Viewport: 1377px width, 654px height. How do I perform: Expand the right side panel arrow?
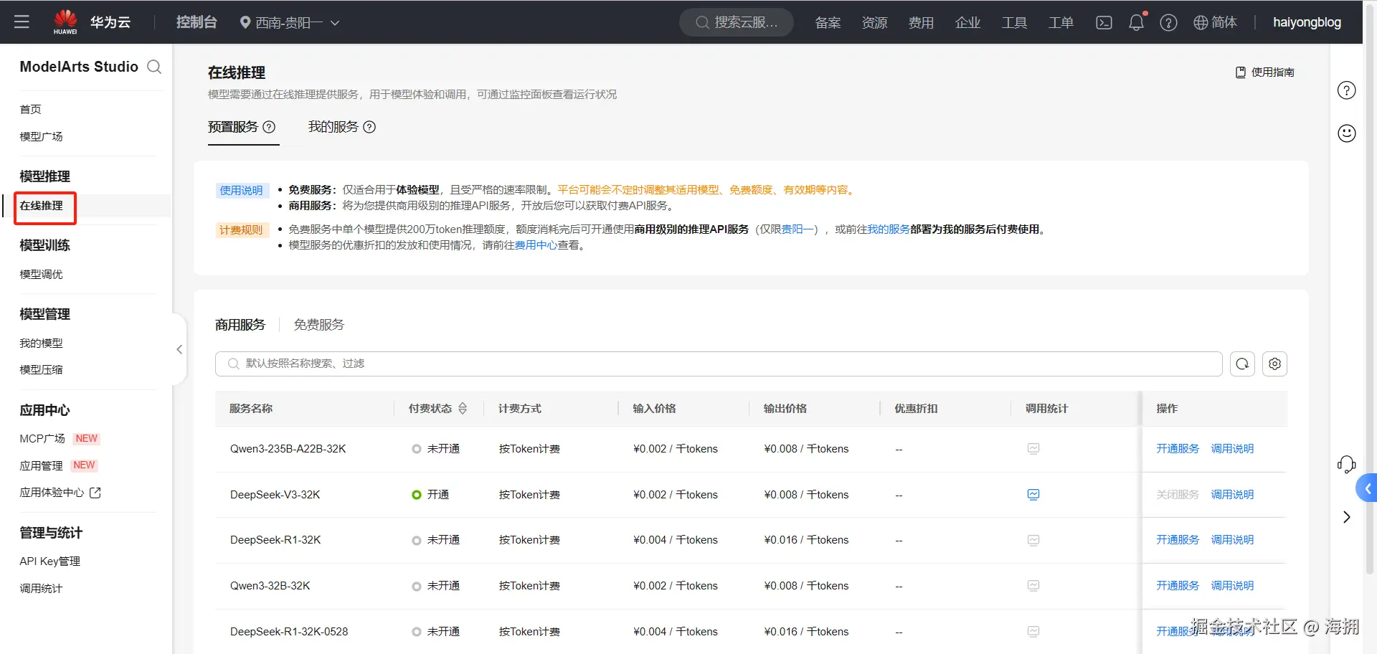tap(1347, 518)
